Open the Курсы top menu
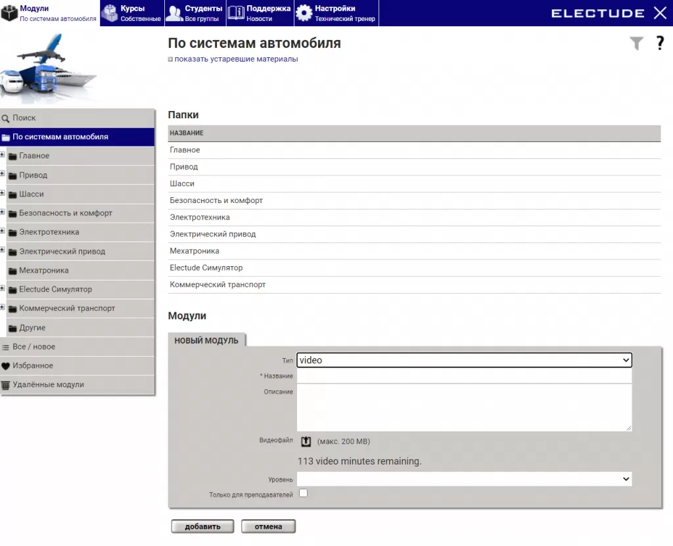 click(131, 13)
